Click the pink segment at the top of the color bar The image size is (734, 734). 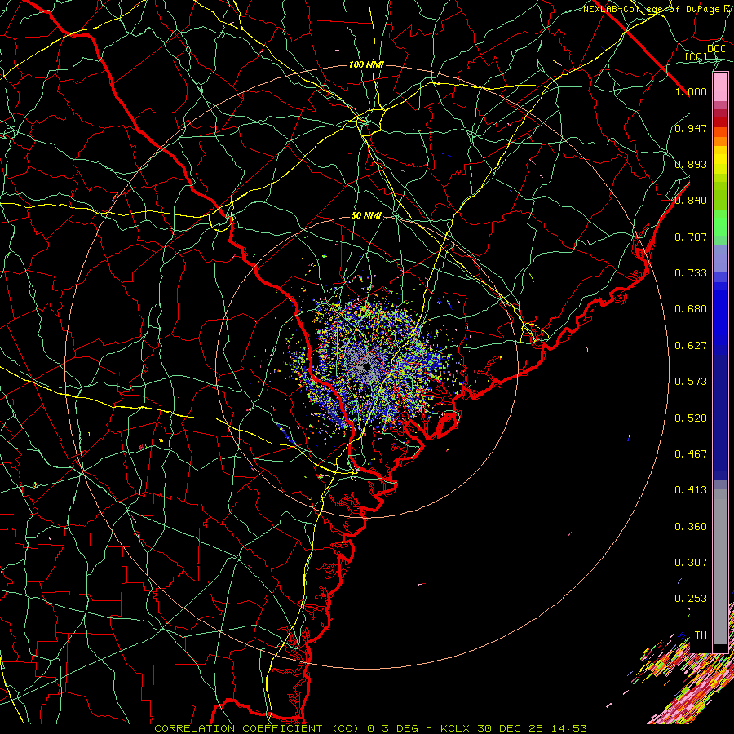click(x=720, y=86)
